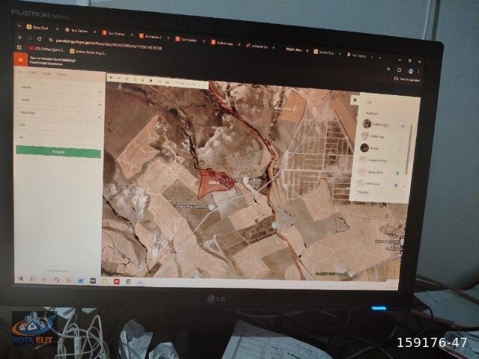Click the browser address bar URL
This screenshot has width=479, height=359.
tap(109, 43)
